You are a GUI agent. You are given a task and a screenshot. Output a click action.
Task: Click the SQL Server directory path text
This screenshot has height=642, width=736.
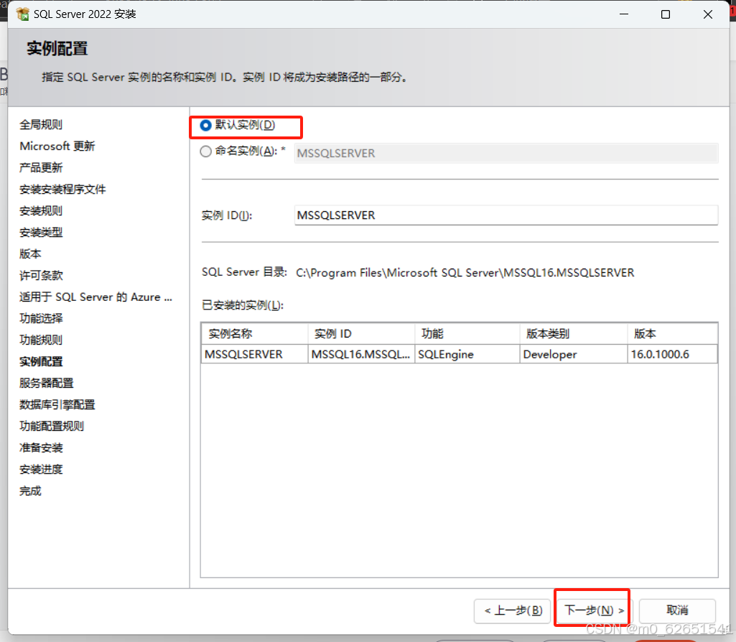point(465,273)
